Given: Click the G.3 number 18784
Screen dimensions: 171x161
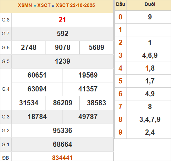Looking at the screenshot, I should [x=37, y=117].
